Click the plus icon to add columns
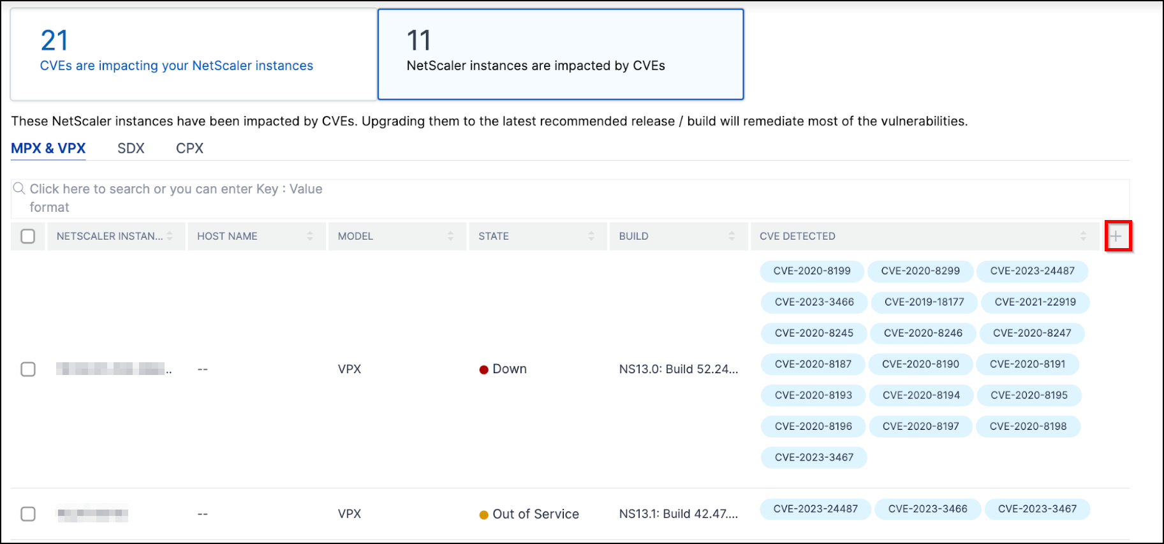 pyautogui.click(x=1116, y=237)
